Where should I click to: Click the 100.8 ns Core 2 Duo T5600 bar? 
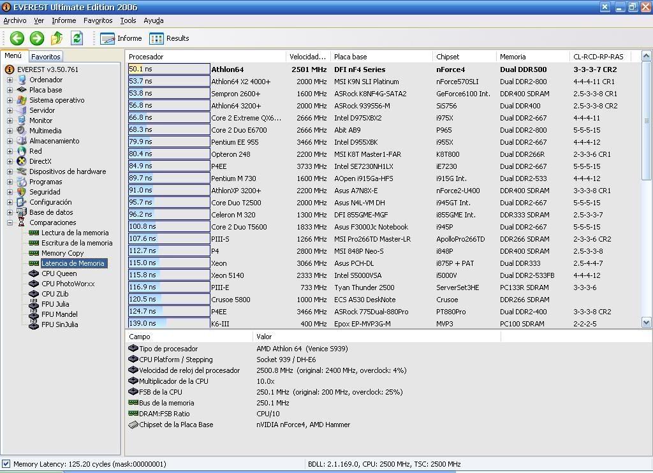pos(169,226)
